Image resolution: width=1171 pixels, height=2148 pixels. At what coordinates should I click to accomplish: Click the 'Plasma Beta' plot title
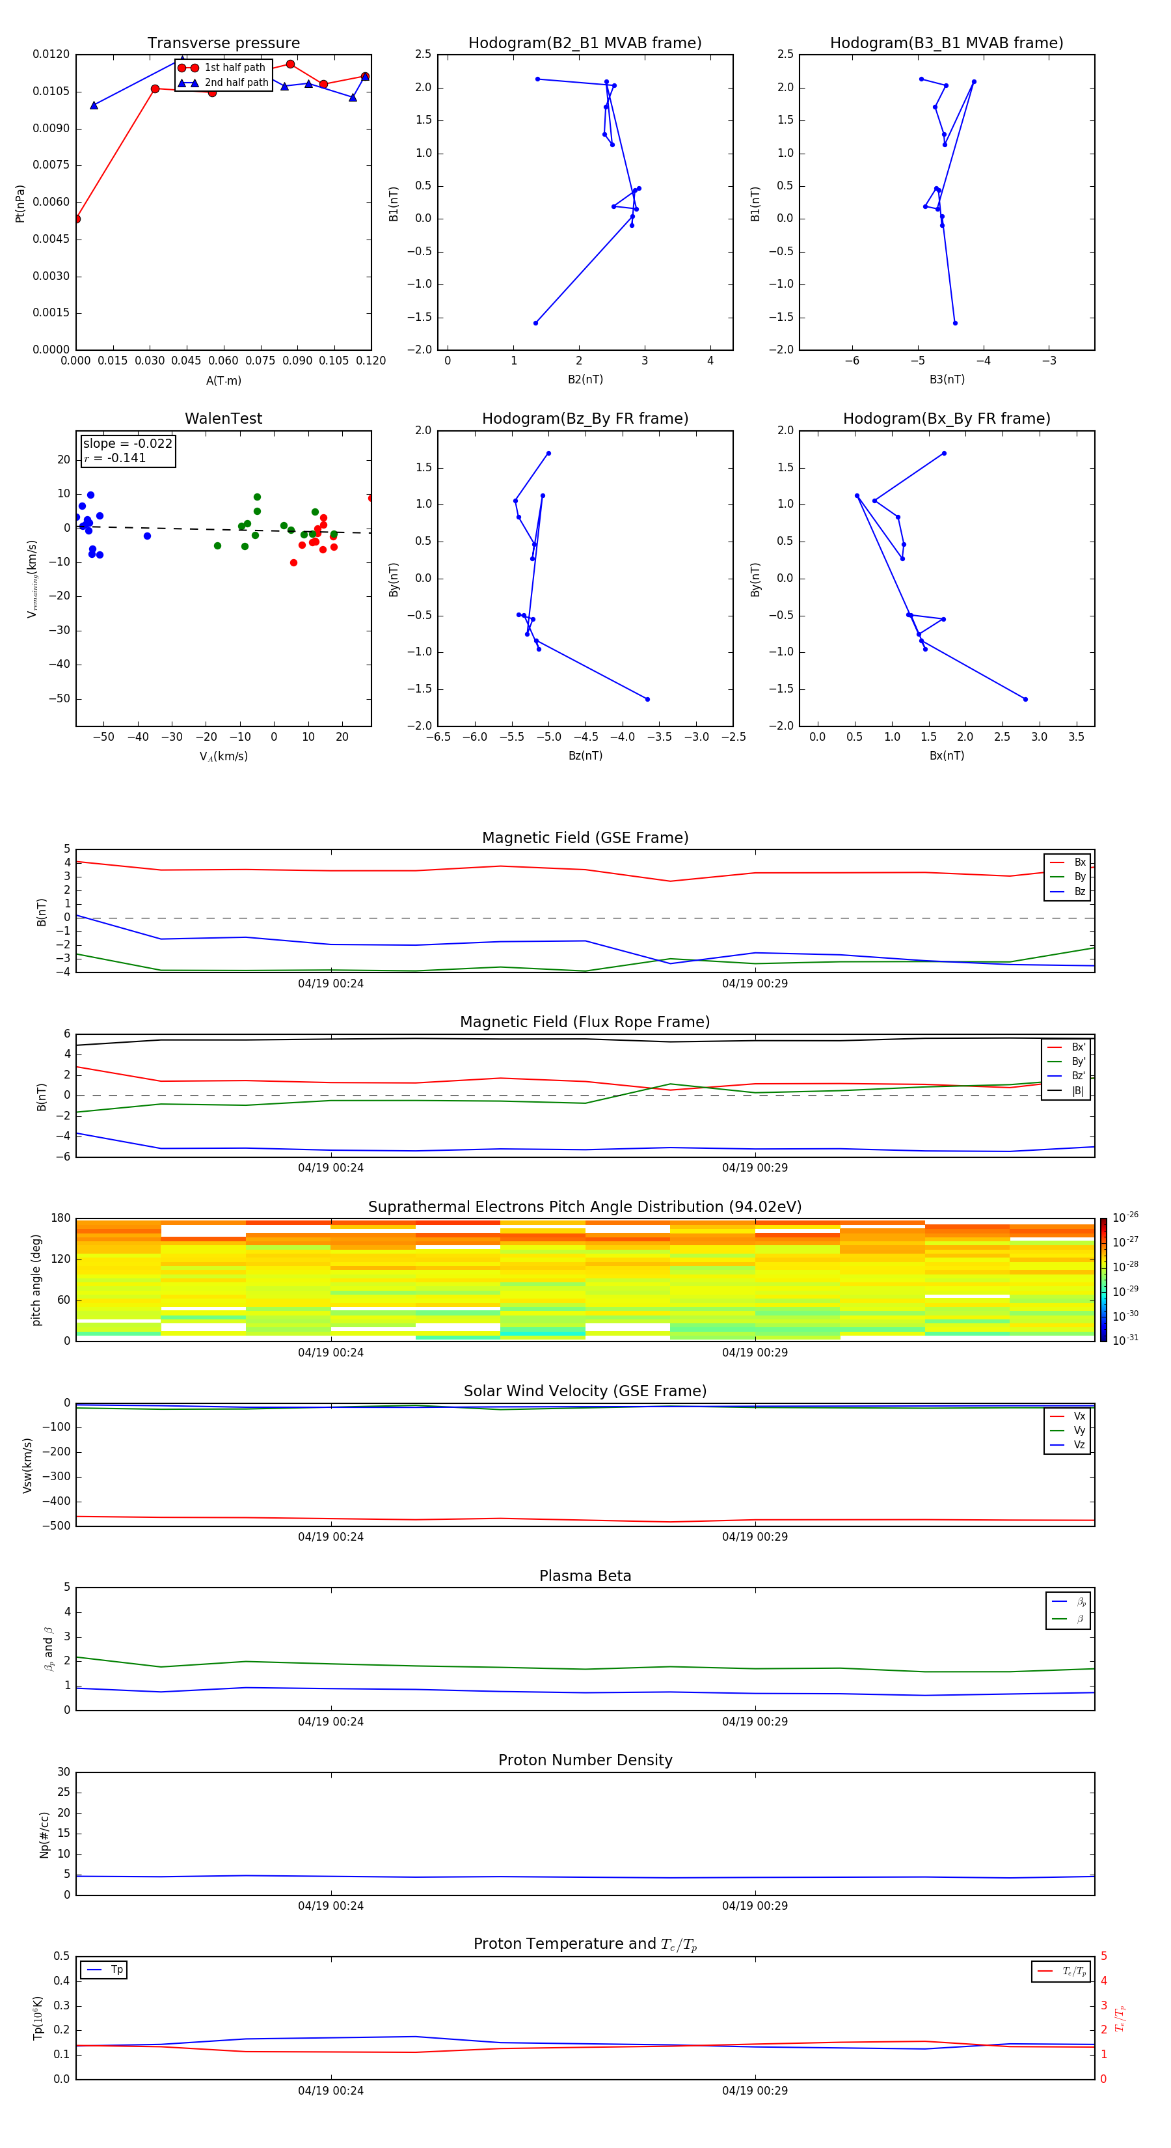(x=585, y=1577)
